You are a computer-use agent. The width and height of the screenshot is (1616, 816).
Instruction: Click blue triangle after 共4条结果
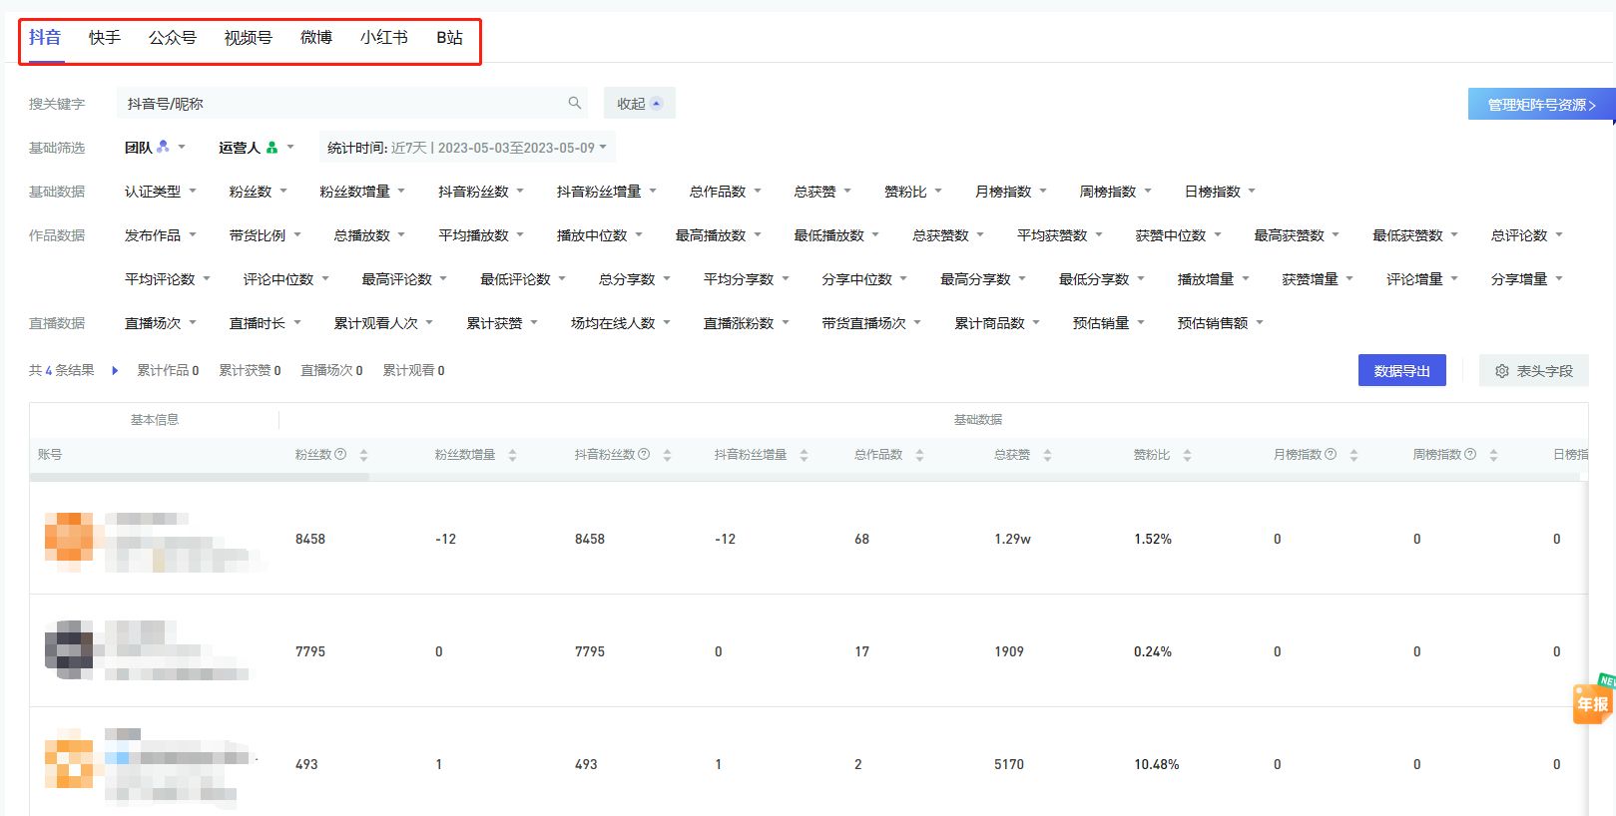point(115,370)
